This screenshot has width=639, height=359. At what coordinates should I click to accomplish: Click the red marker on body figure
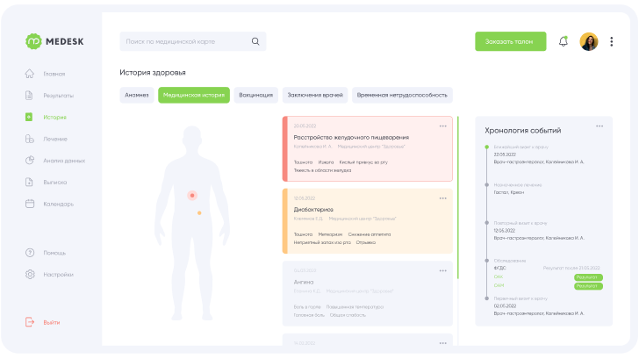click(x=192, y=196)
